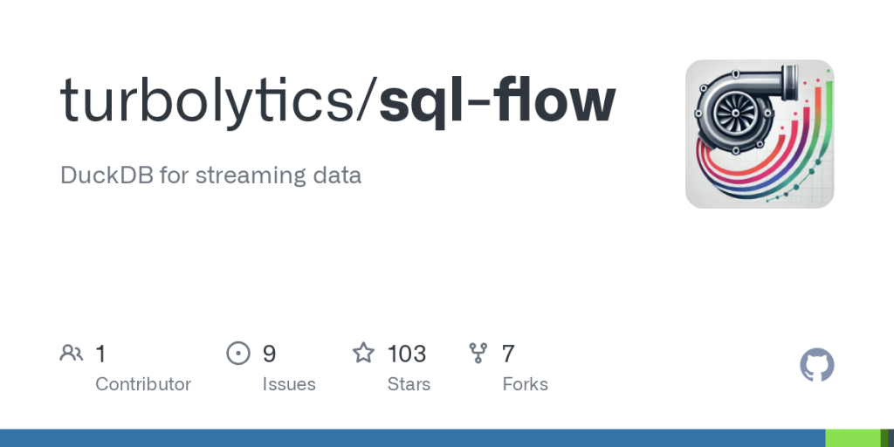Open the "sql-flow" repository name
Image resolution: width=894 pixels, height=447 pixels.
coord(498,101)
